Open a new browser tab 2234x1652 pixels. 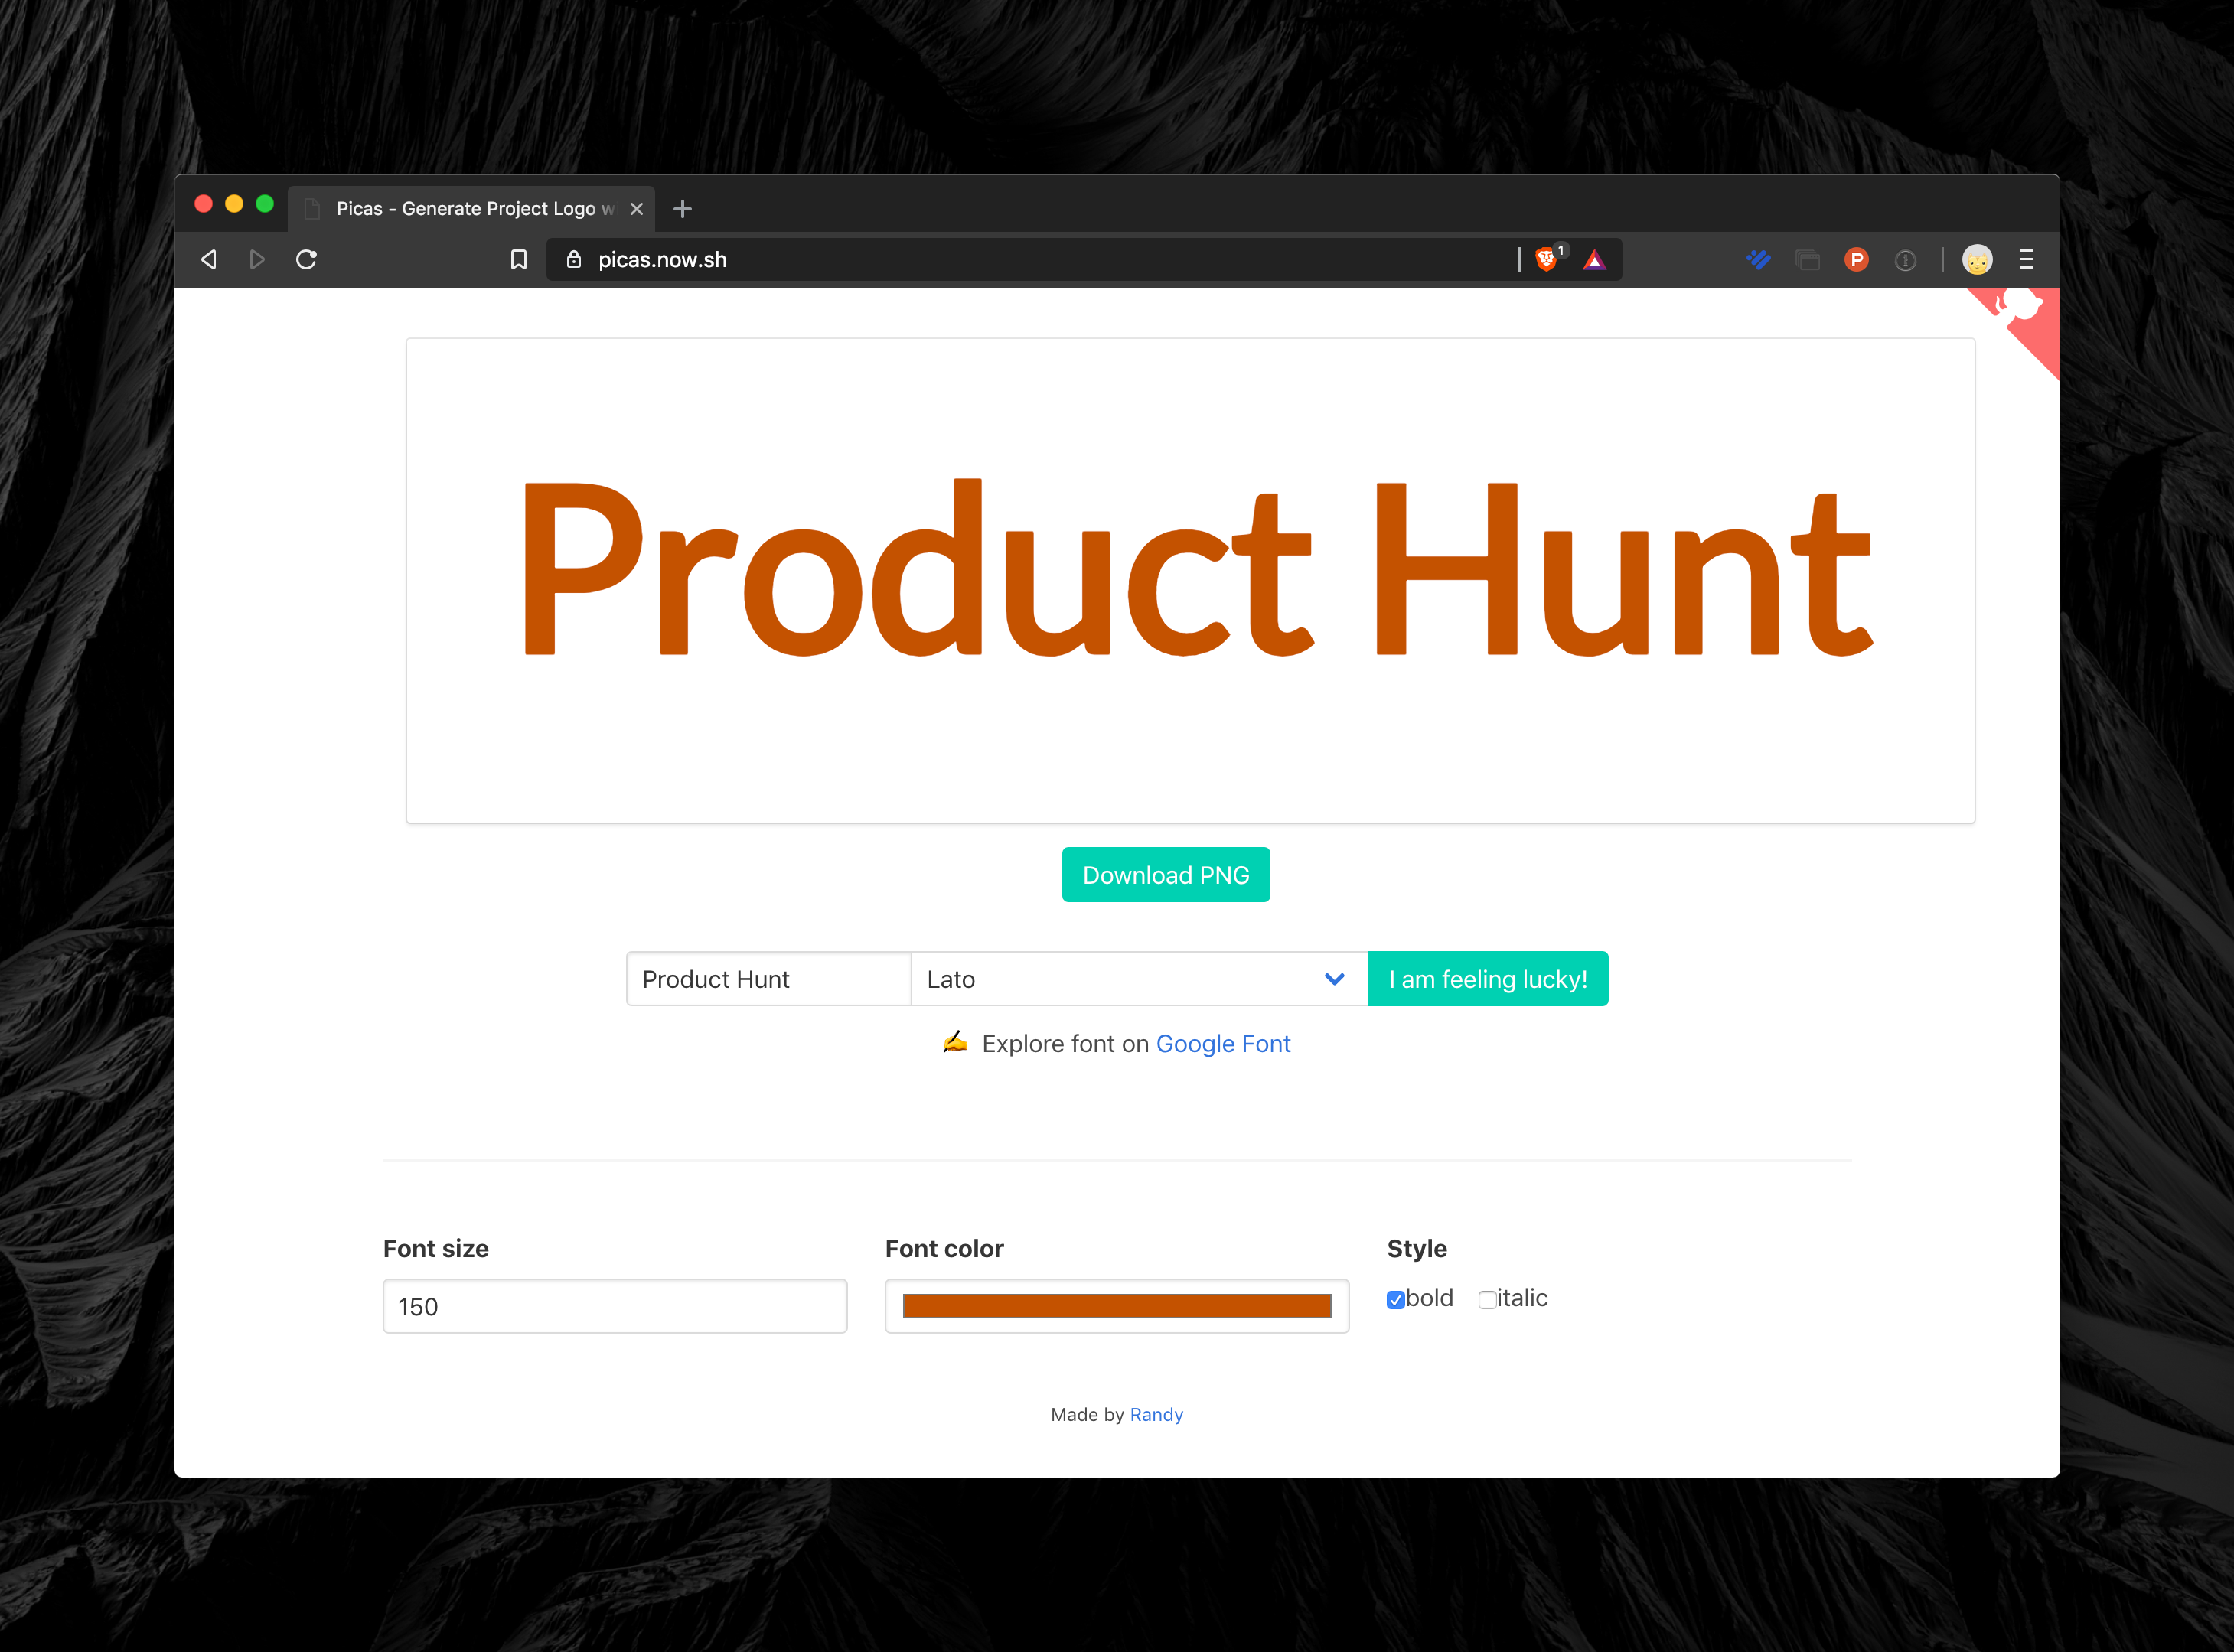tap(683, 209)
